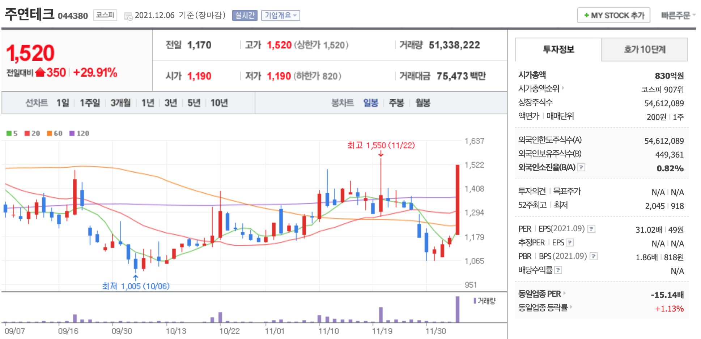Expand the 시가총액순위 arrow link
Screen dimensions: 701x339
point(563,88)
